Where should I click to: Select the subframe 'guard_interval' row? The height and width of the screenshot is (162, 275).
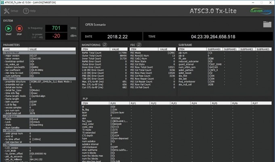pyautogui.click(x=225, y=64)
